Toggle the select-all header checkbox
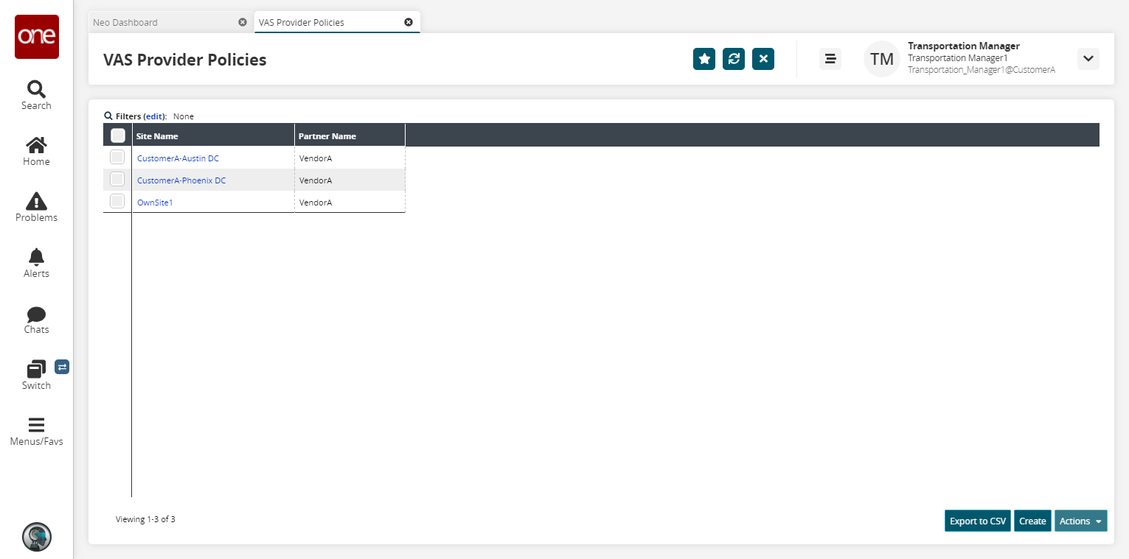Viewport: 1129px width, 559px height. 117,136
